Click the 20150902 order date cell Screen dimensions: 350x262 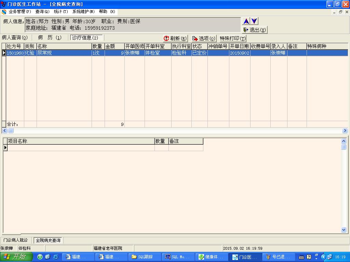tap(240, 53)
